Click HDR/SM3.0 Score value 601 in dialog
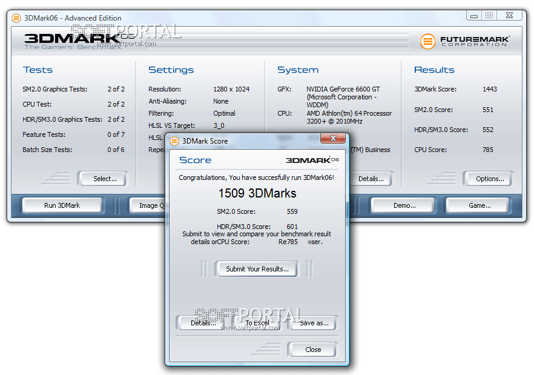This screenshot has width=534, height=375. 292,227
